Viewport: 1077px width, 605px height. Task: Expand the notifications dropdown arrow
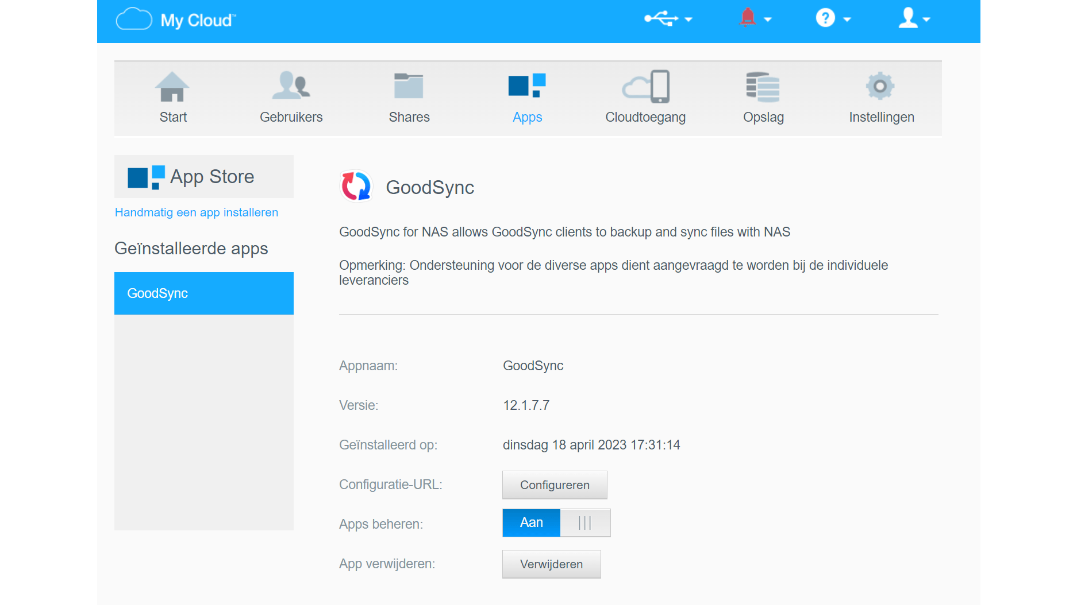[x=768, y=20]
